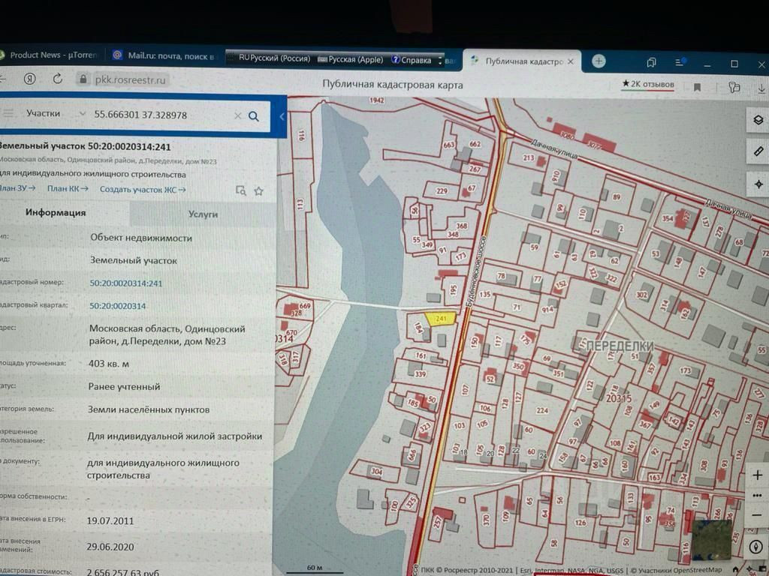This screenshot has width=769, height=576.
Task: Click the pkk.rosreestr.ru address bar
Action: tap(124, 79)
